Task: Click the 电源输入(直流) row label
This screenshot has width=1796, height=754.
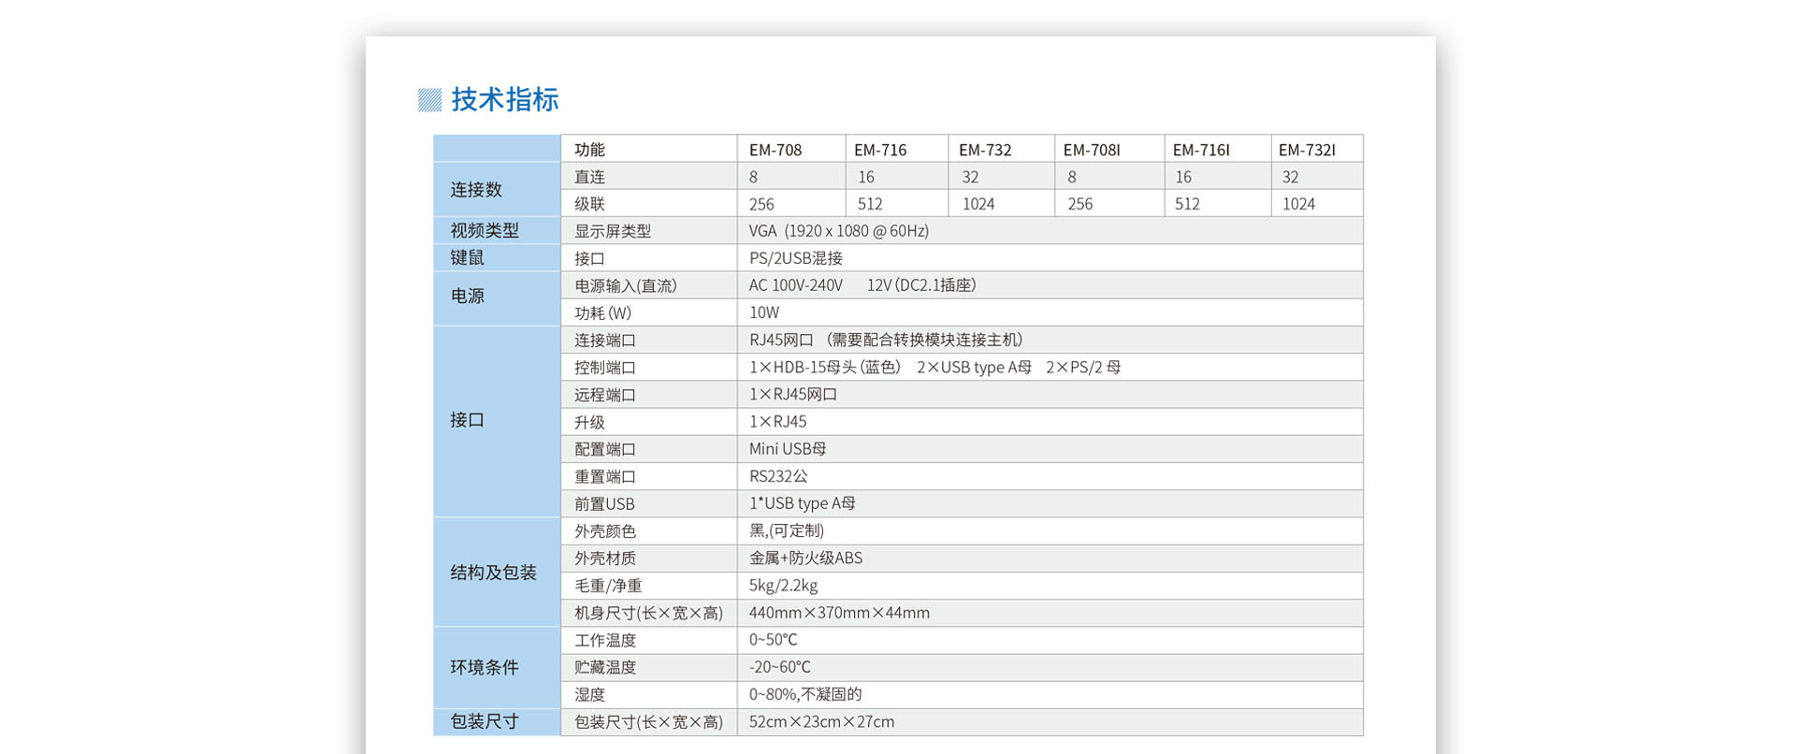Action: pyautogui.click(x=626, y=285)
